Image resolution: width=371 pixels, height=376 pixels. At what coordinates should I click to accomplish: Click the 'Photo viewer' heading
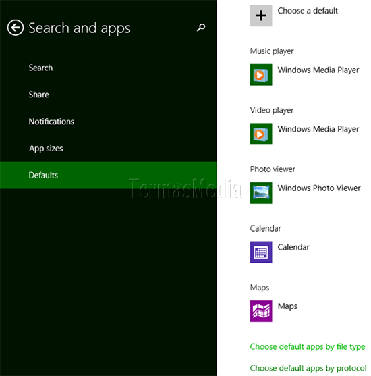click(273, 169)
